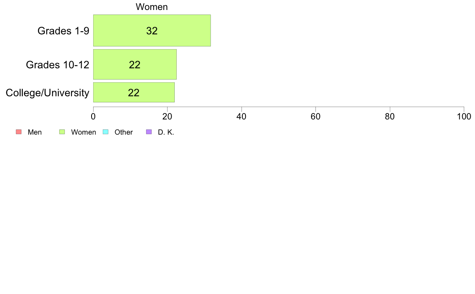The image size is (475, 294).
Task: Click the Men legend label
Action: click(34, 132)
